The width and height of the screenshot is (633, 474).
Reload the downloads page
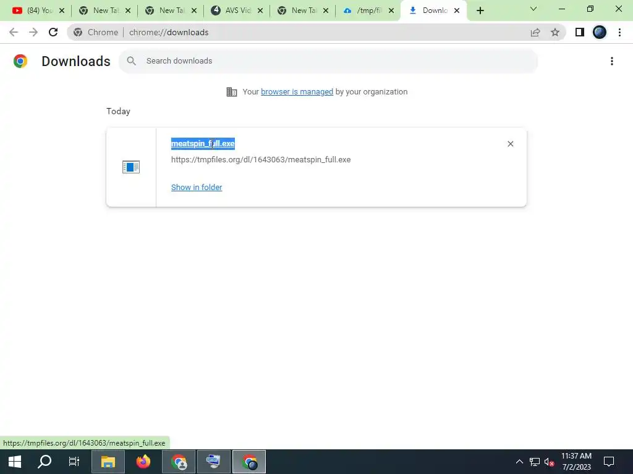click(x=53, y=32)
